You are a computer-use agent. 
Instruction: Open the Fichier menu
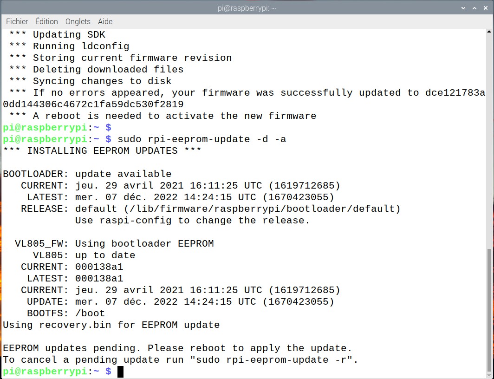17,21
